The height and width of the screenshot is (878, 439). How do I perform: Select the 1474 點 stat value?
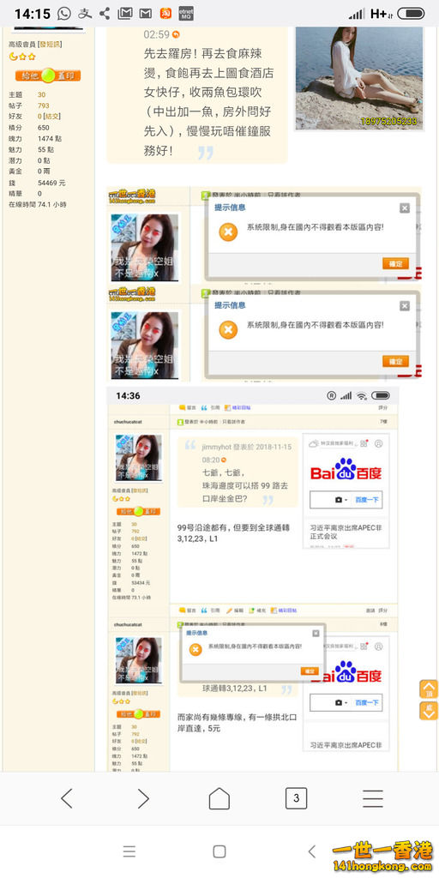point(50,139)
